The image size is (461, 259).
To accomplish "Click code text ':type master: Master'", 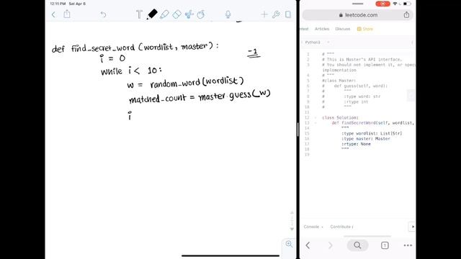I will 366,139.
